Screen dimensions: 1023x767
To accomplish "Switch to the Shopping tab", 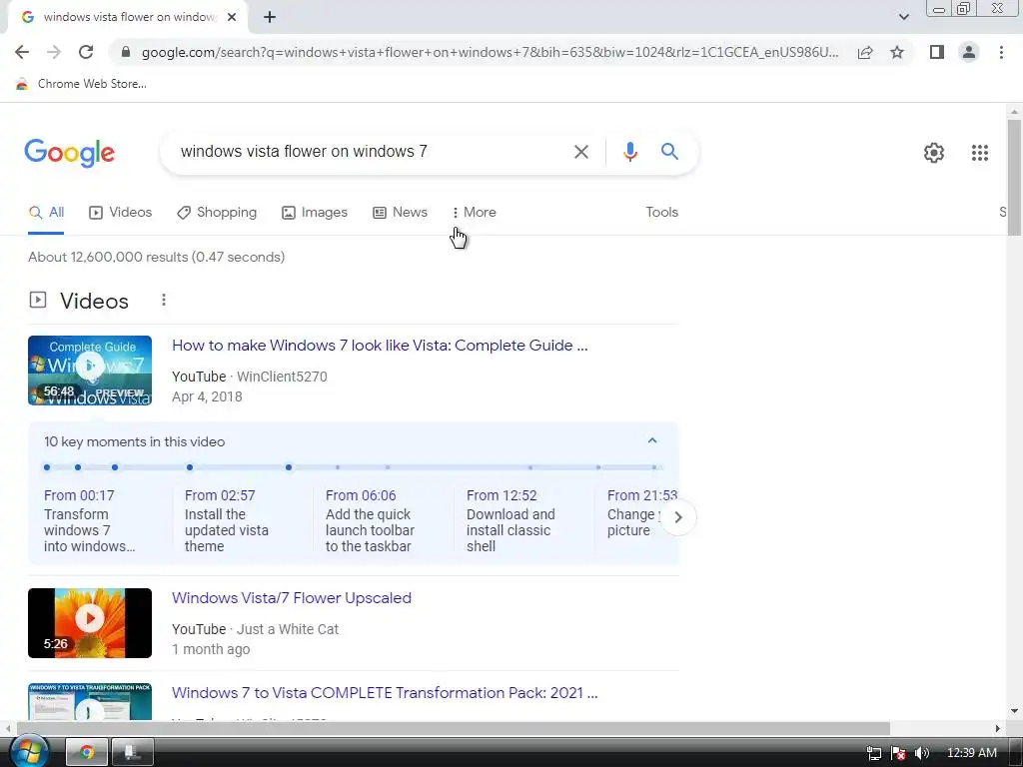I will 217,213.
